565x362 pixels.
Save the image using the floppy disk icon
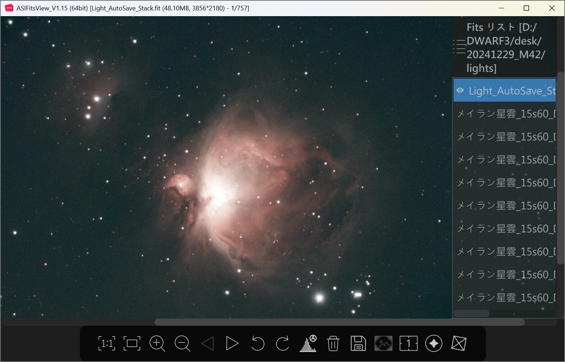coord(358,344)
